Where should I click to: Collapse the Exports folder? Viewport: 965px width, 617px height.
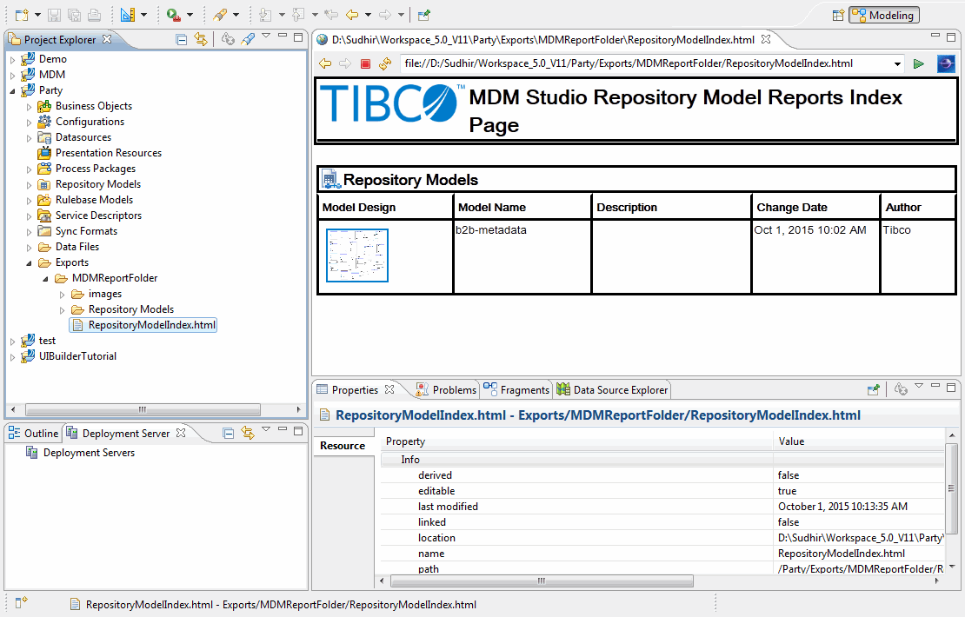[x=29, y=263]
